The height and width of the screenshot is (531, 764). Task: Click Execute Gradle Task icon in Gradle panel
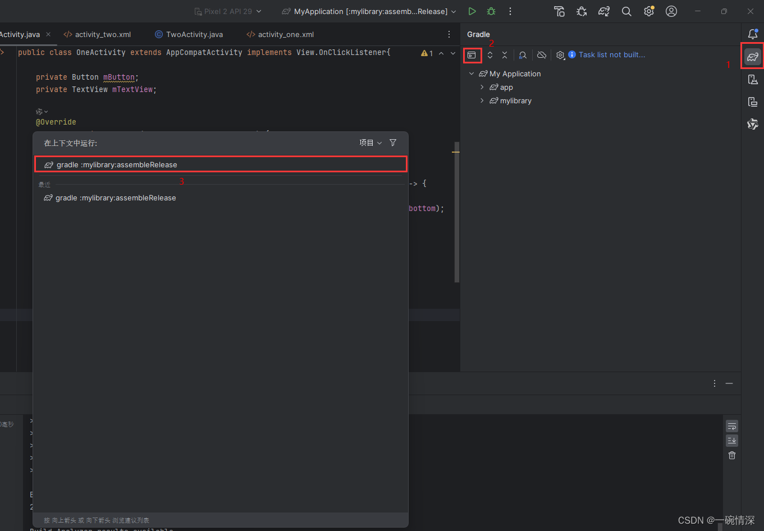click(x=472, y=55)
